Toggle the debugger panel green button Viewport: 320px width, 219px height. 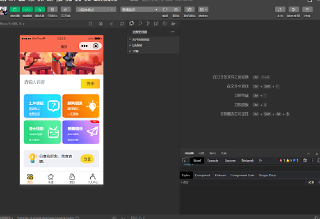pyautogui.click(x=40, y=10)
